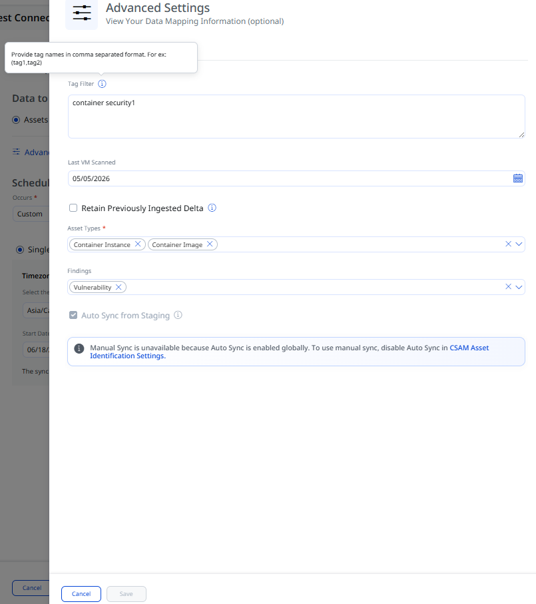
Task: Click the 'Tag Filter' field label
Action: (81, 84)
